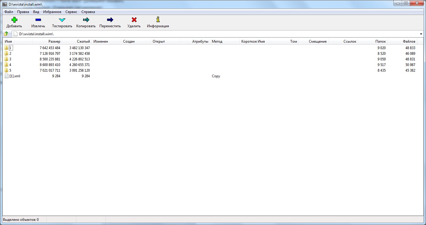Image resolution: width=426 pixels, height=225 pixels.
Task: Click the Copy method cell
Action: click(216, 76)
